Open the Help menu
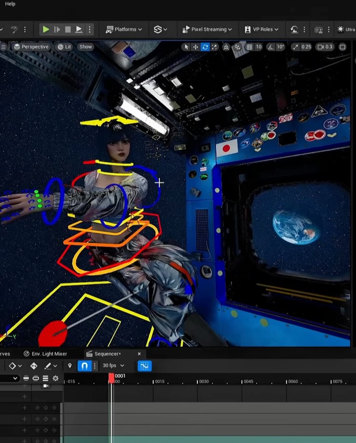The height and width of the screenshot is (443, 356). (10, 4)
